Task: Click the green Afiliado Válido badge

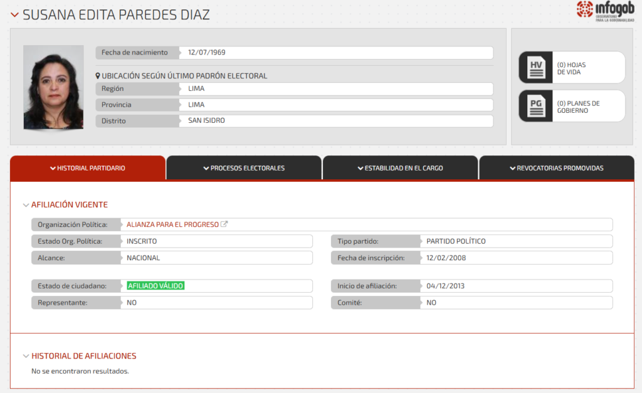Action: click(x=155, y=286)
